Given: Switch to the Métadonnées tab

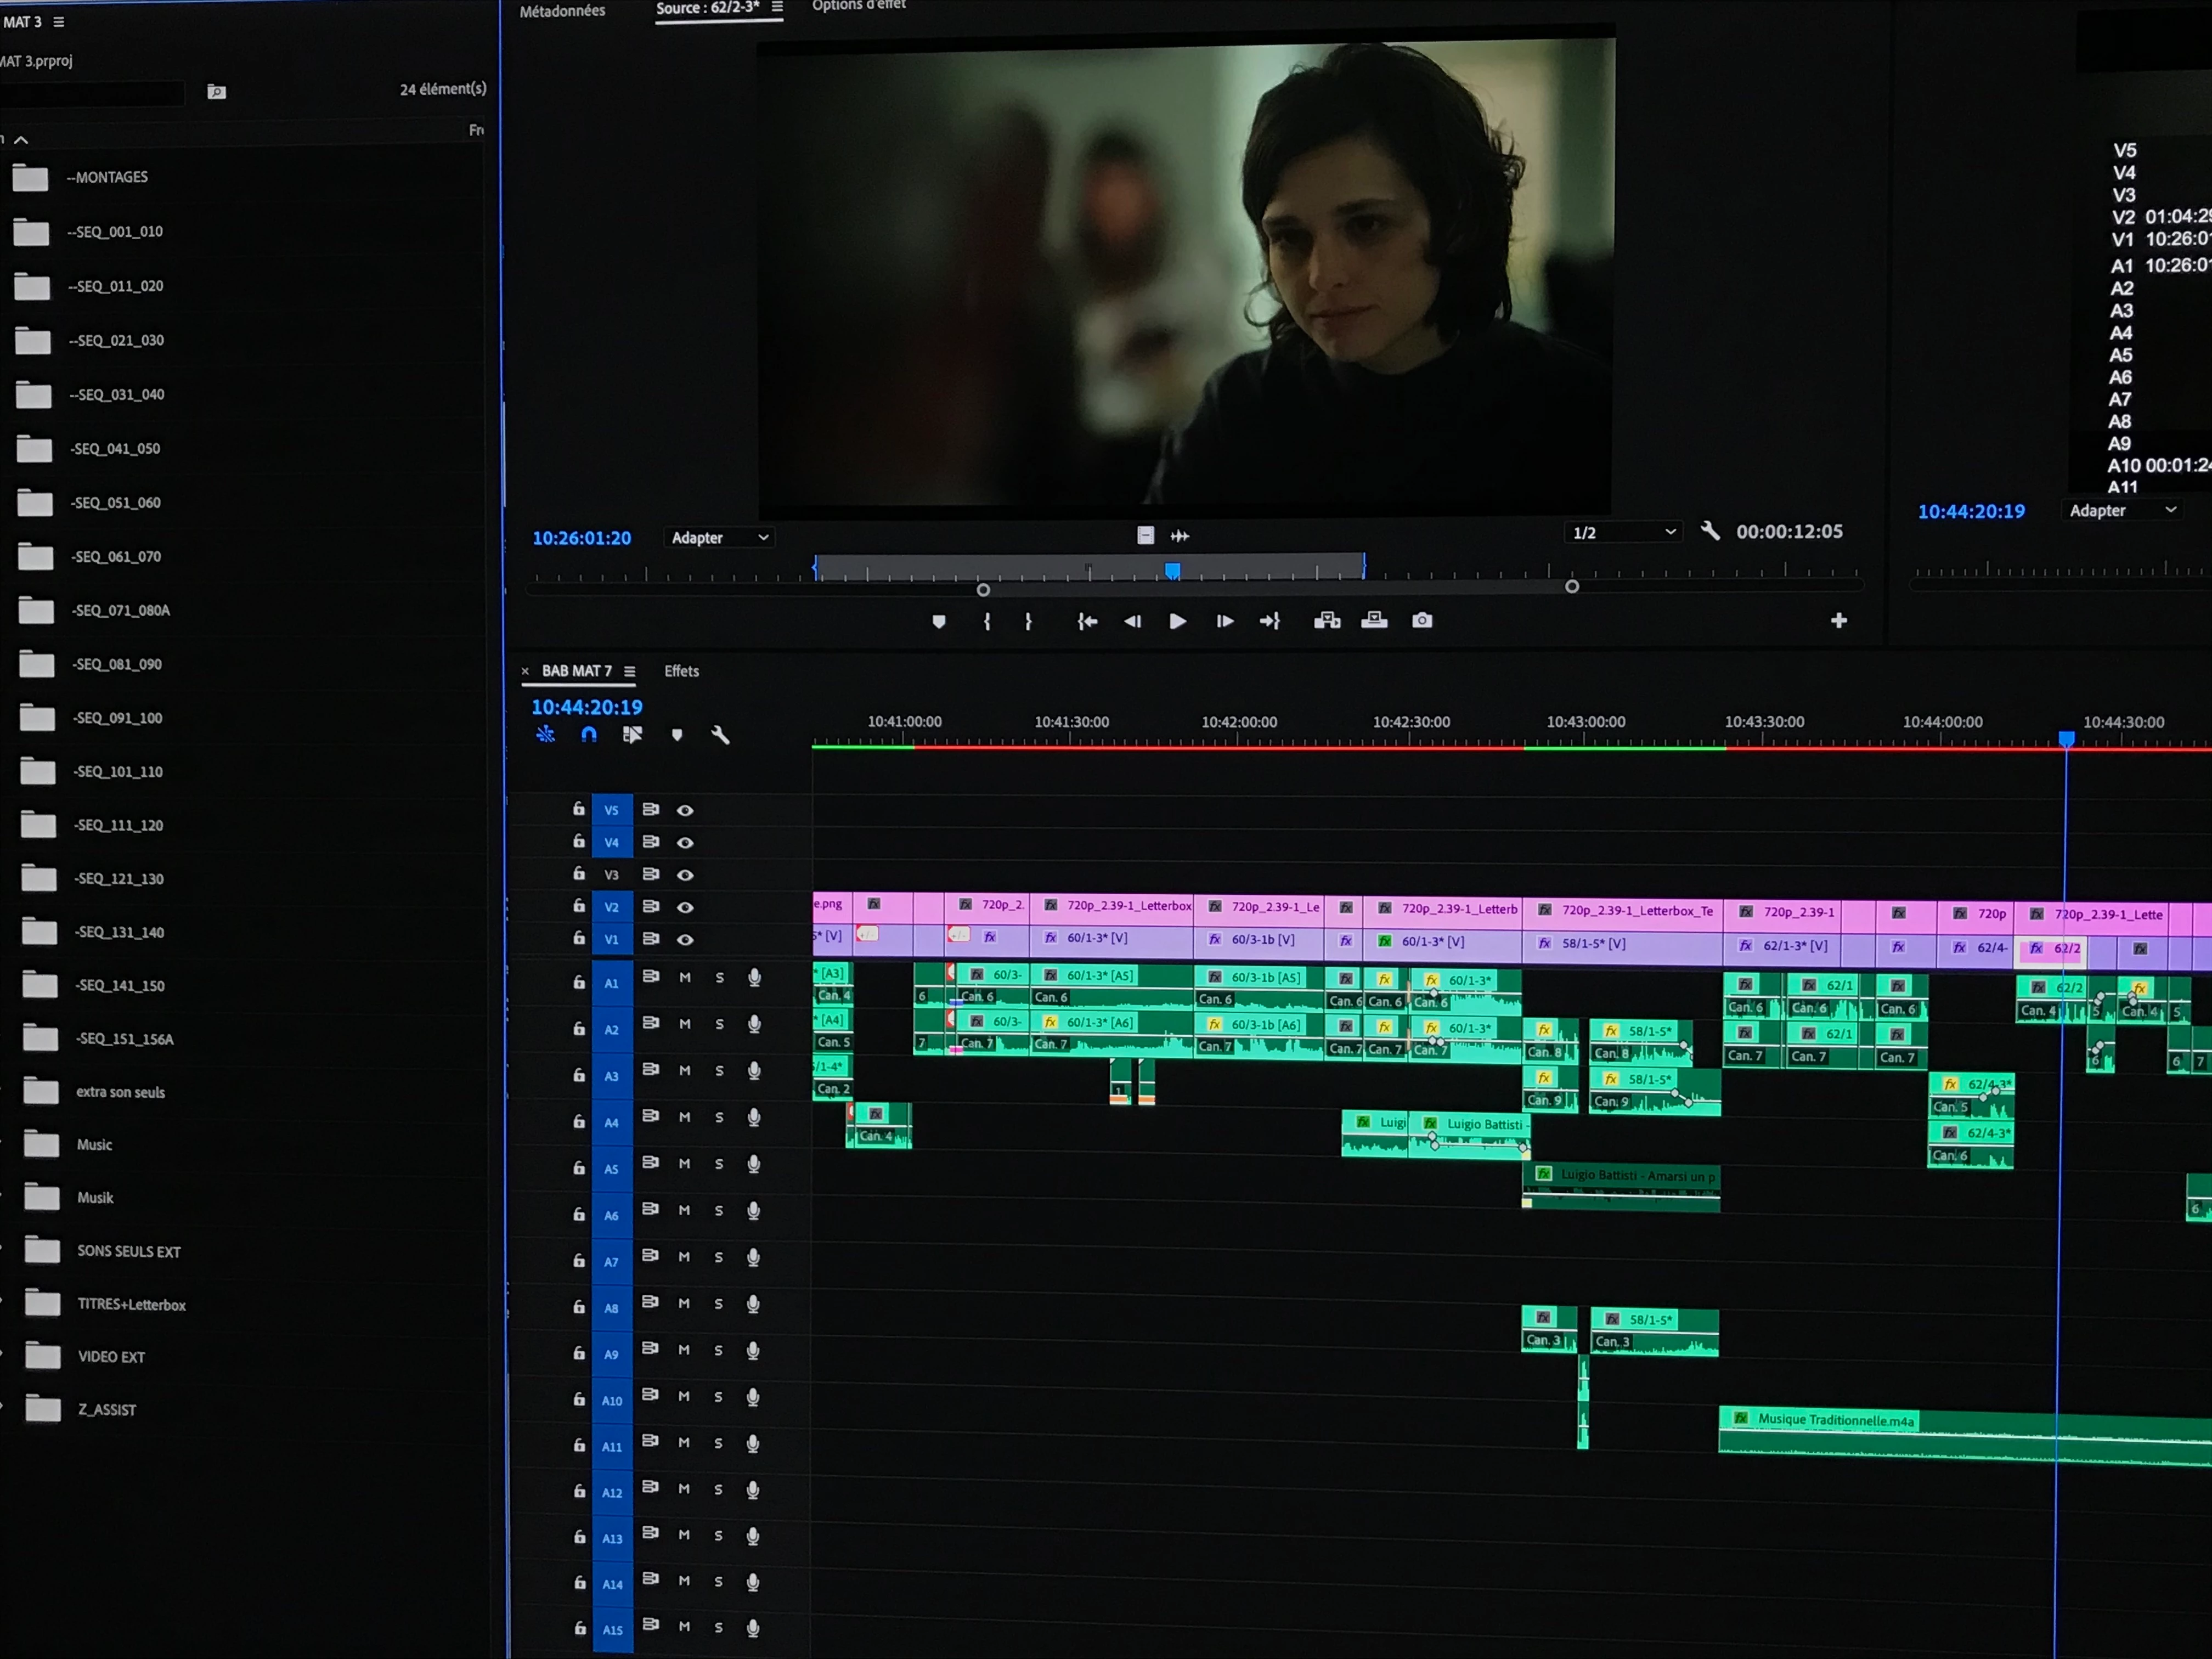Looking at the screenshot, I should coord(562,11).
